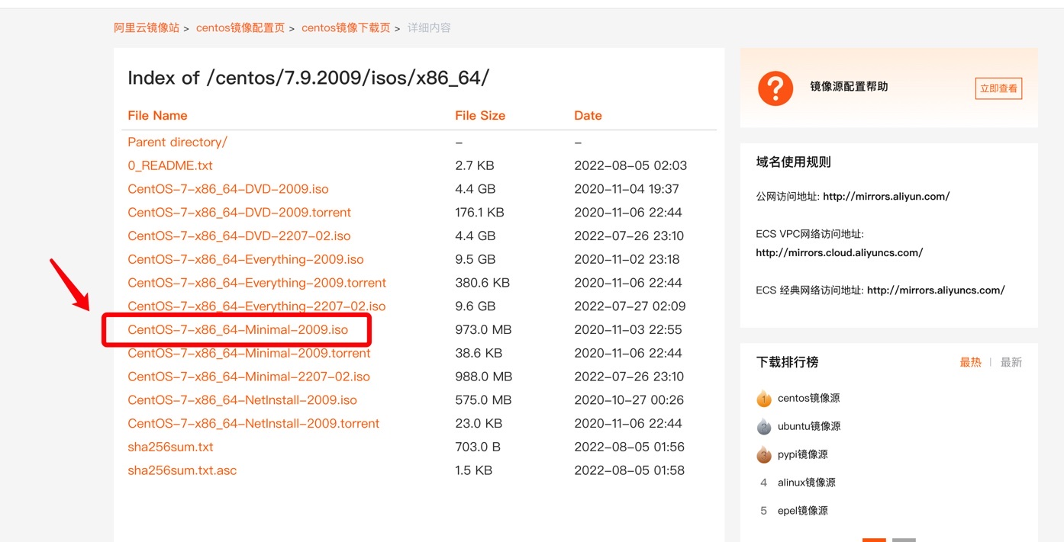Navigate to 阿里云镜像站 breadcrumb
The width and height of the screenshot is (1064, 542).
146,27
